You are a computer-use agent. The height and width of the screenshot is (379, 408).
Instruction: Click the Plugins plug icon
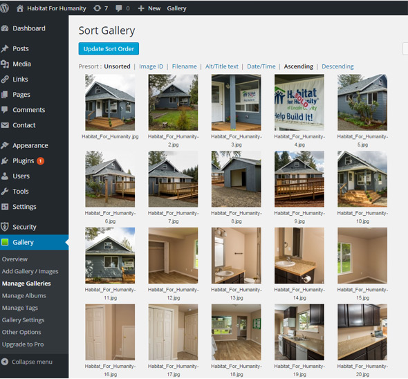coord(5,161)
